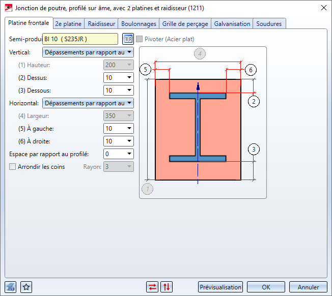The width and height of the screenshot is (332, 296).
Task: Enable the Arrondir les coins checkbox
Action: tap(13, 166)
